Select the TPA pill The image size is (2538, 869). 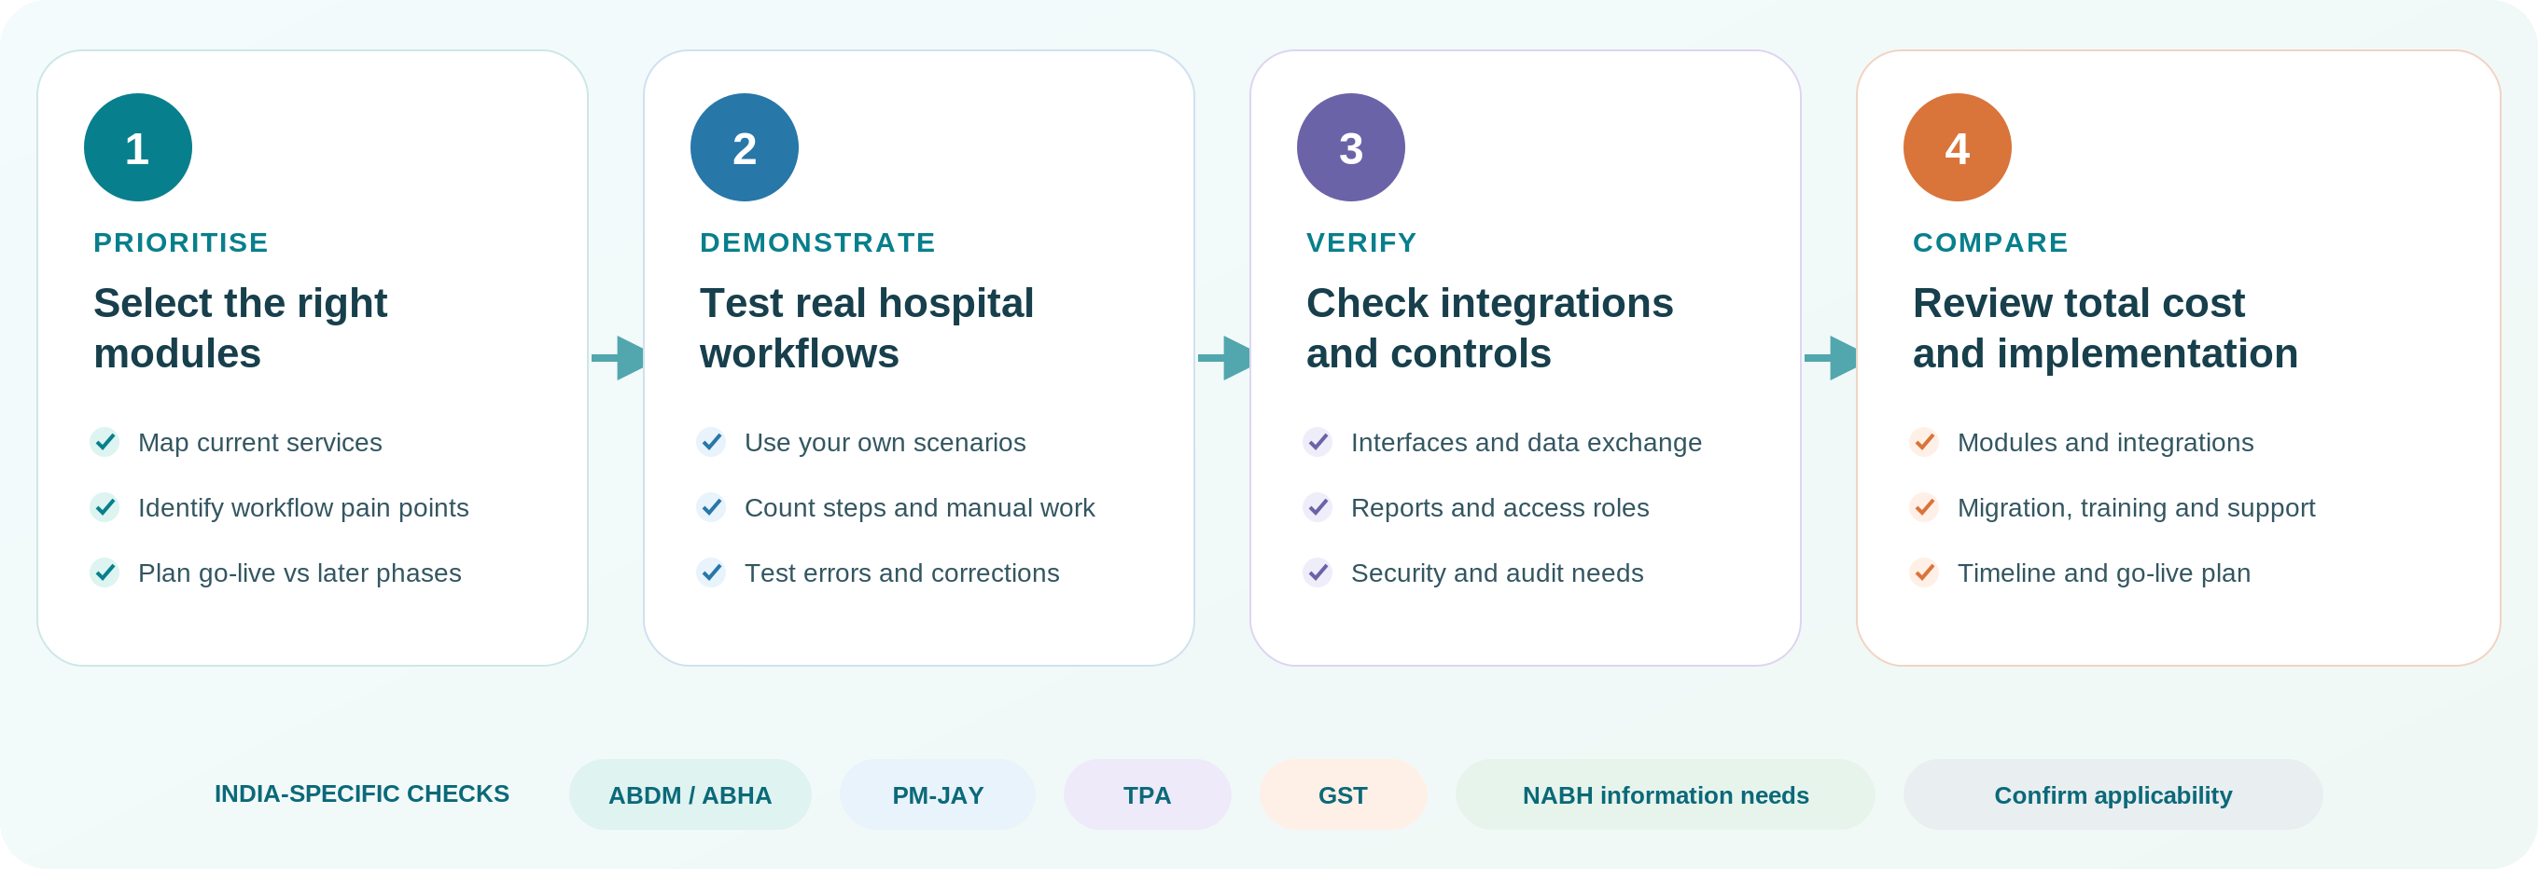pyautogui.click(x=1147, y=794)
